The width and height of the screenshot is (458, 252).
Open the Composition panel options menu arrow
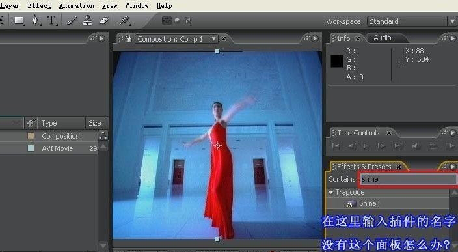315,38
